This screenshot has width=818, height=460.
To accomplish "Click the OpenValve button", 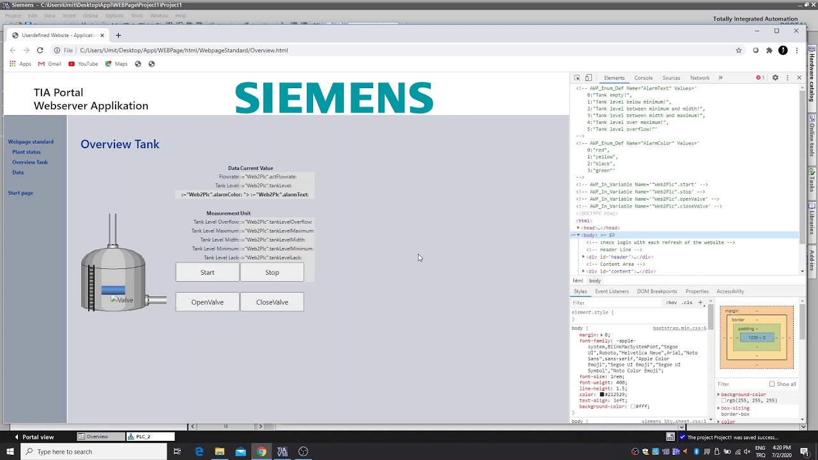I will (x=208, y=302).
